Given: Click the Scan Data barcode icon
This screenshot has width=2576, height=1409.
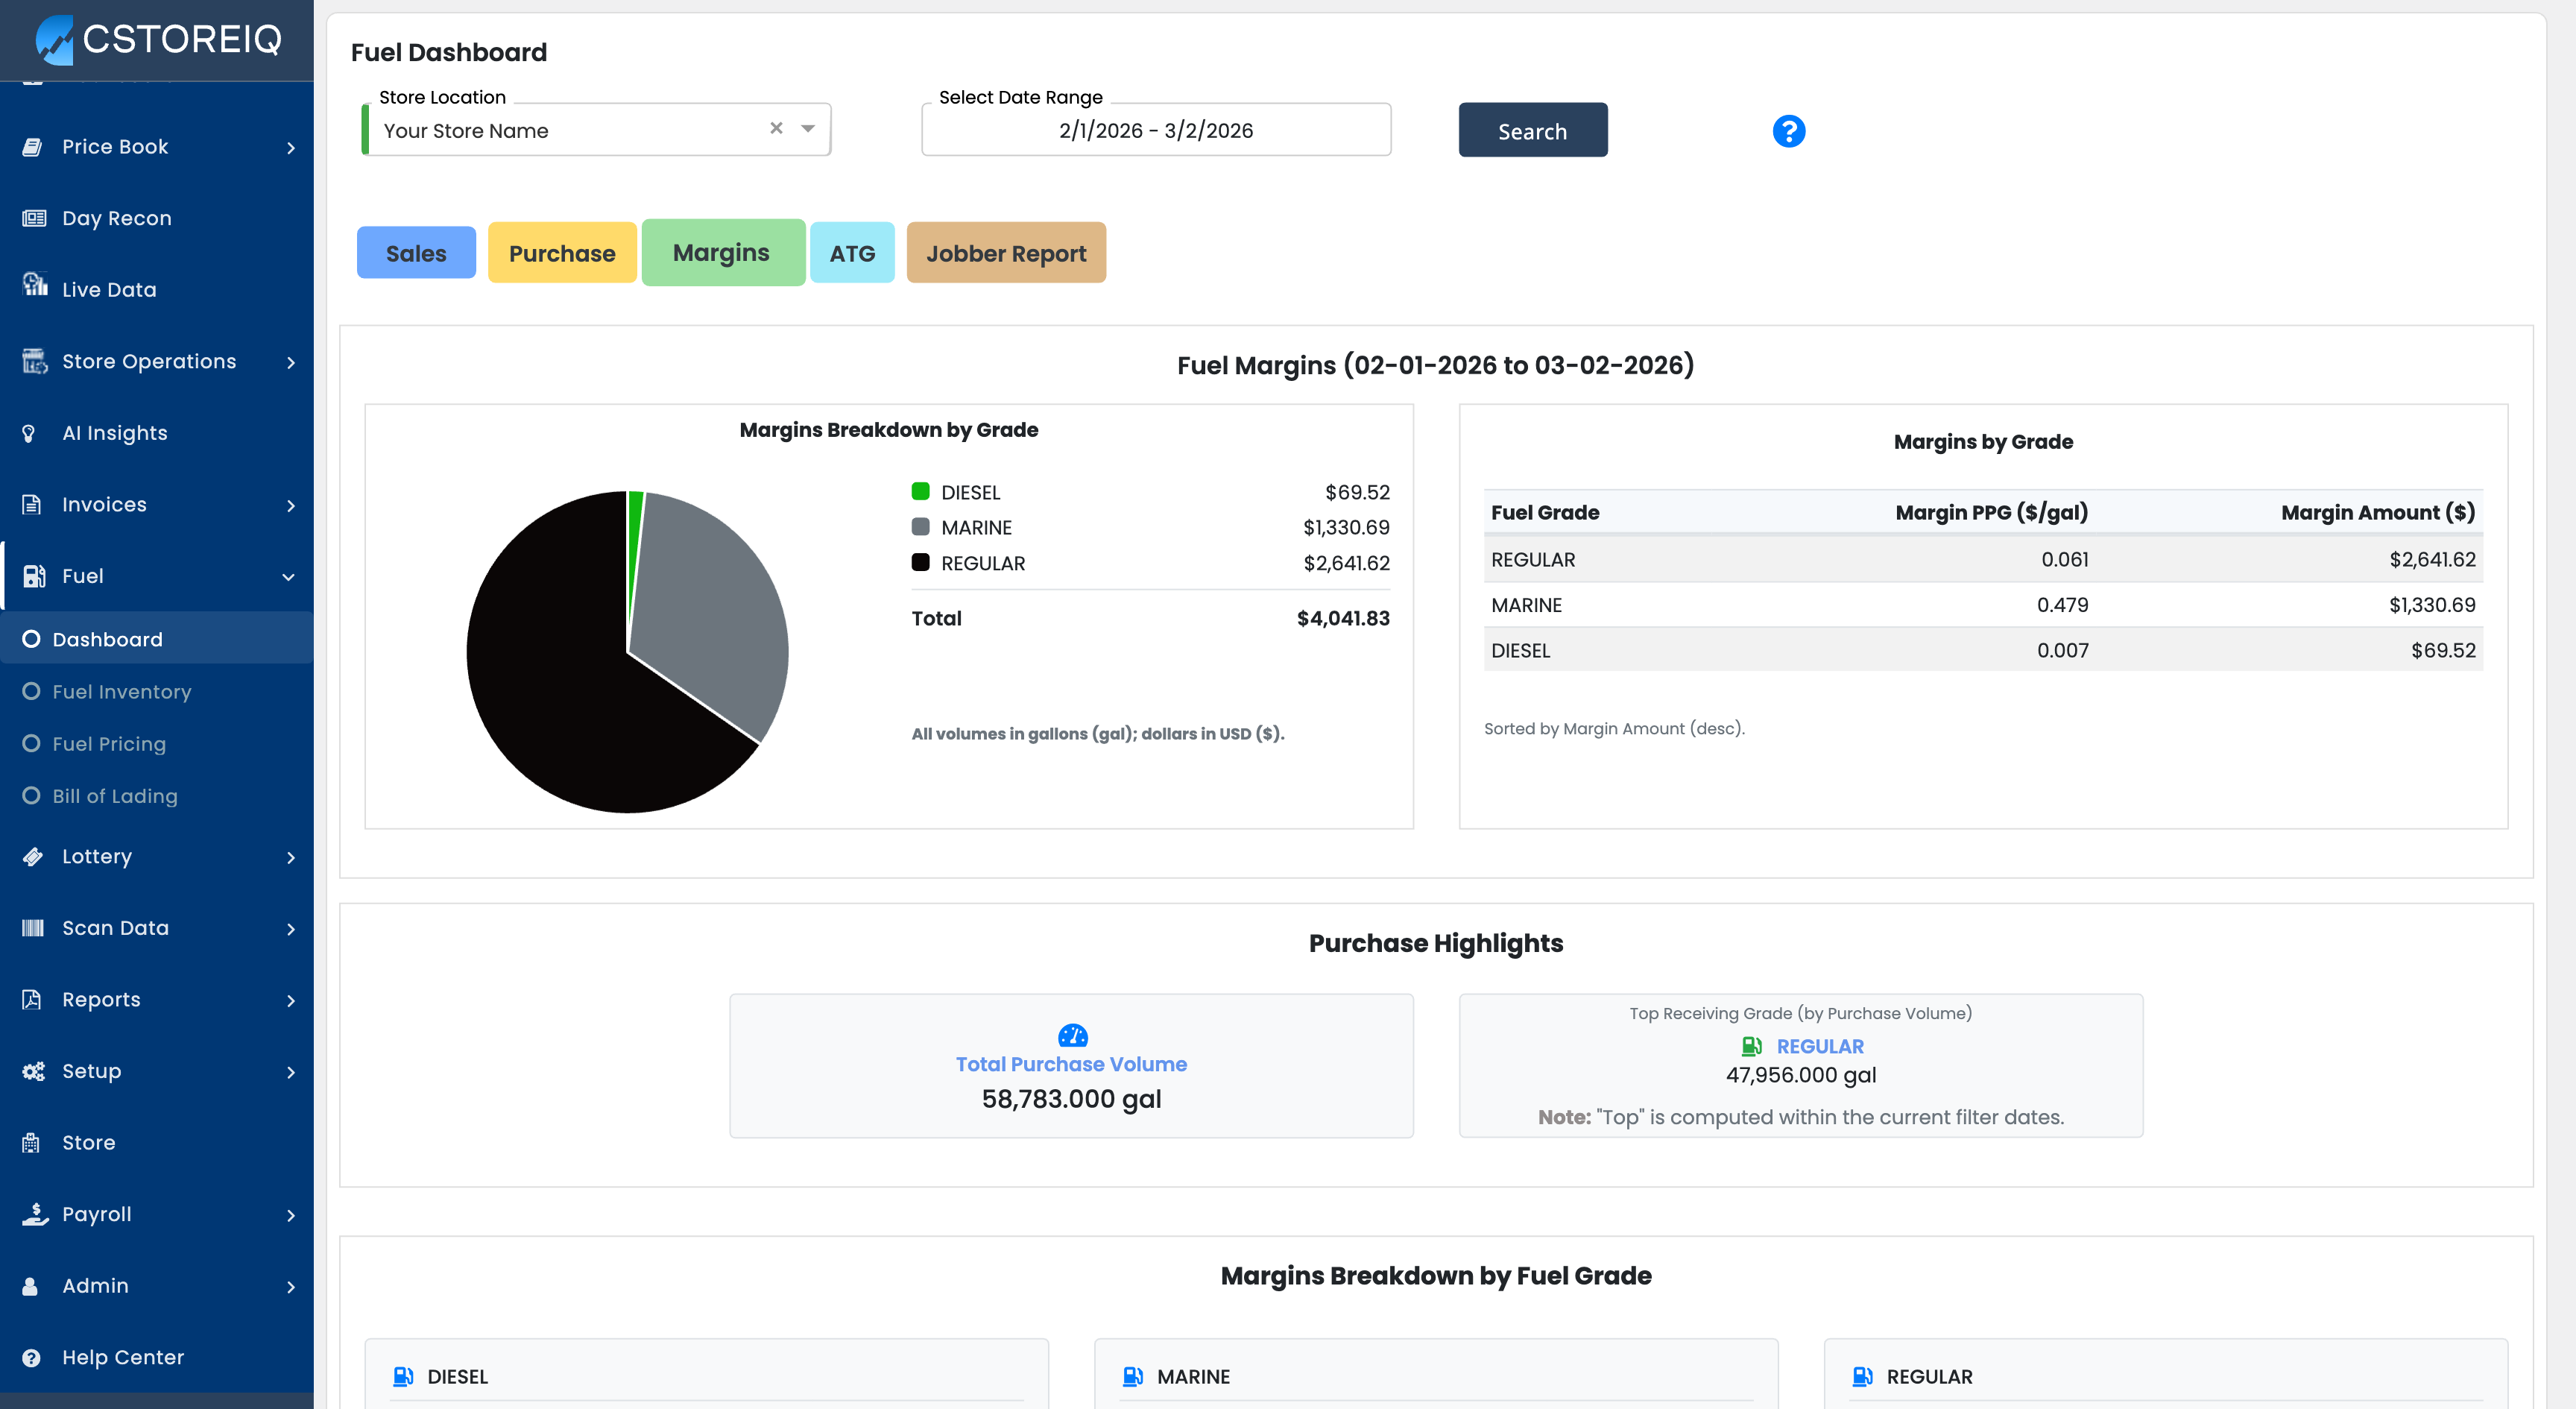Looking at the screenshot, I should tap(33, 928).
